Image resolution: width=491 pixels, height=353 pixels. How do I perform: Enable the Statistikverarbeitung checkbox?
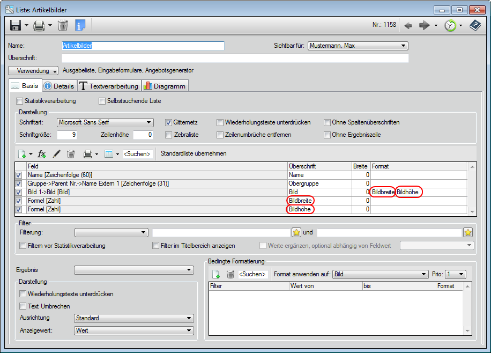[20, 101]
